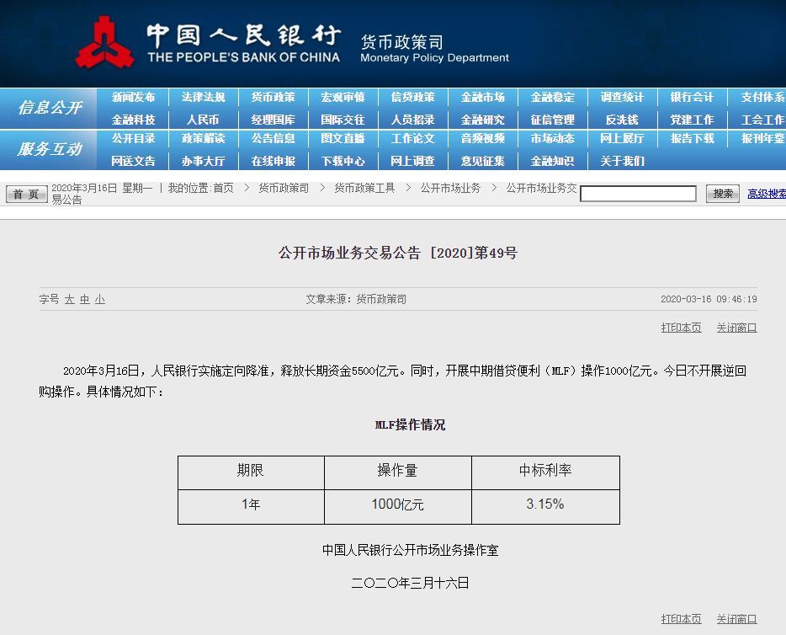Set font size to 小
786x635 pixels.
click(100, 300)
